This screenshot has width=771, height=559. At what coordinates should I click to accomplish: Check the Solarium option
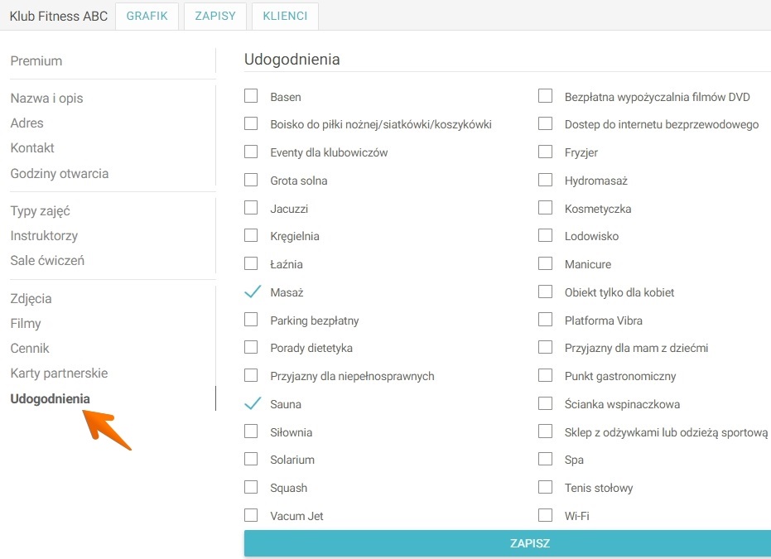251,460
